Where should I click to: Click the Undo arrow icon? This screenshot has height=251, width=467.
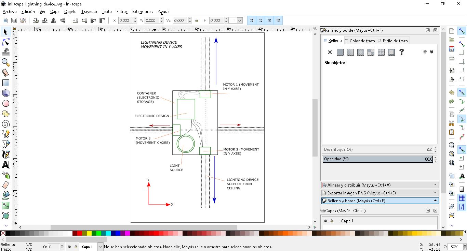[x=452, y=93]
